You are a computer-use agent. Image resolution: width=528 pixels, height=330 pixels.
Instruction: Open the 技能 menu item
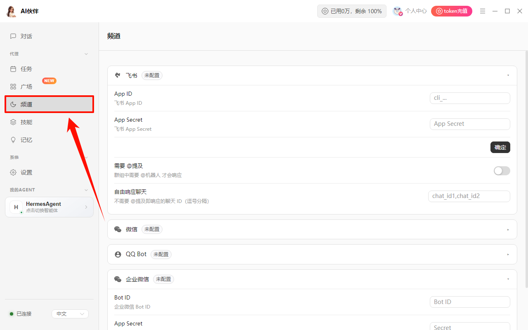pyautogui.click(x=49, y=122)
